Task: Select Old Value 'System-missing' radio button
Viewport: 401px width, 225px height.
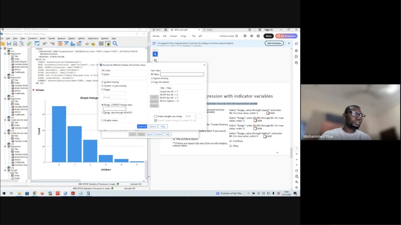Action: pyautogui.click(x=103, y=82)
